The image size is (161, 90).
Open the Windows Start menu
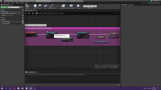(2, 88)
